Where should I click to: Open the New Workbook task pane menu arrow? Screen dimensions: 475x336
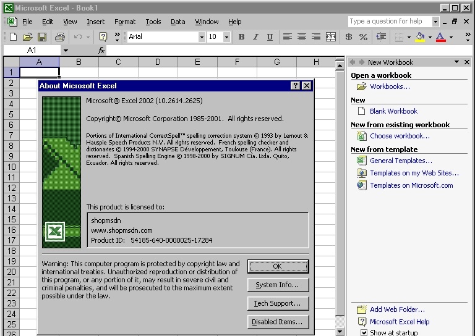tap(456, 62)
